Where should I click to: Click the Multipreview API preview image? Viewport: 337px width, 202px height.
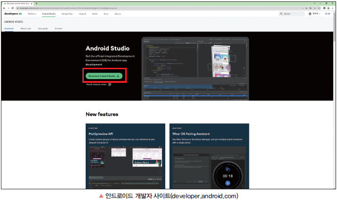coord(126,168)
